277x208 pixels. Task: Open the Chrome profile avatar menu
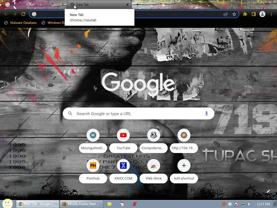(x=262, y=14)
